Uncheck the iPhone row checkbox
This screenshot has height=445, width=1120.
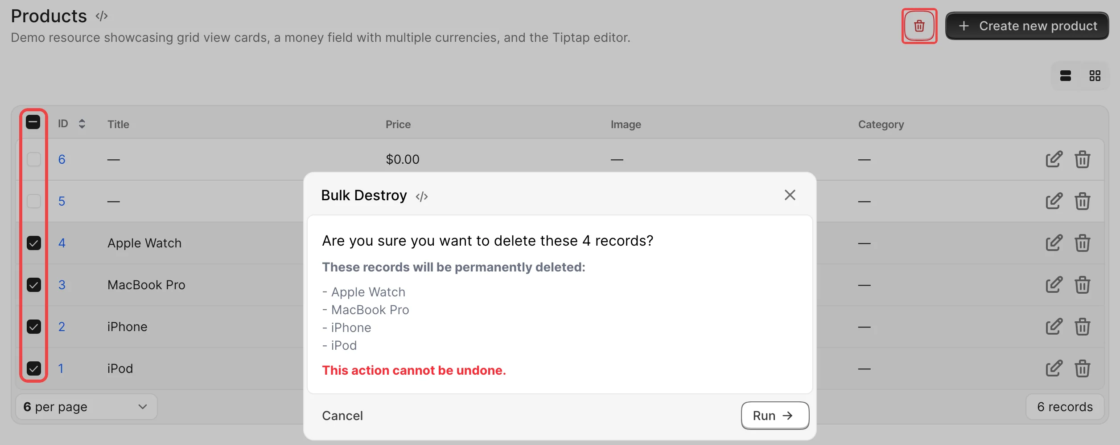point(34,327)
